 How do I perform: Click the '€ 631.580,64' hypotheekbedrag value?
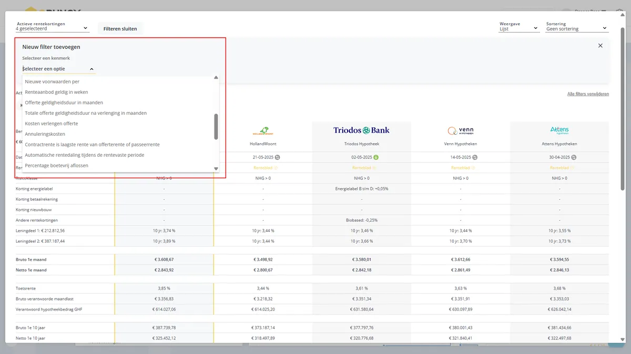tap(362, 309)
